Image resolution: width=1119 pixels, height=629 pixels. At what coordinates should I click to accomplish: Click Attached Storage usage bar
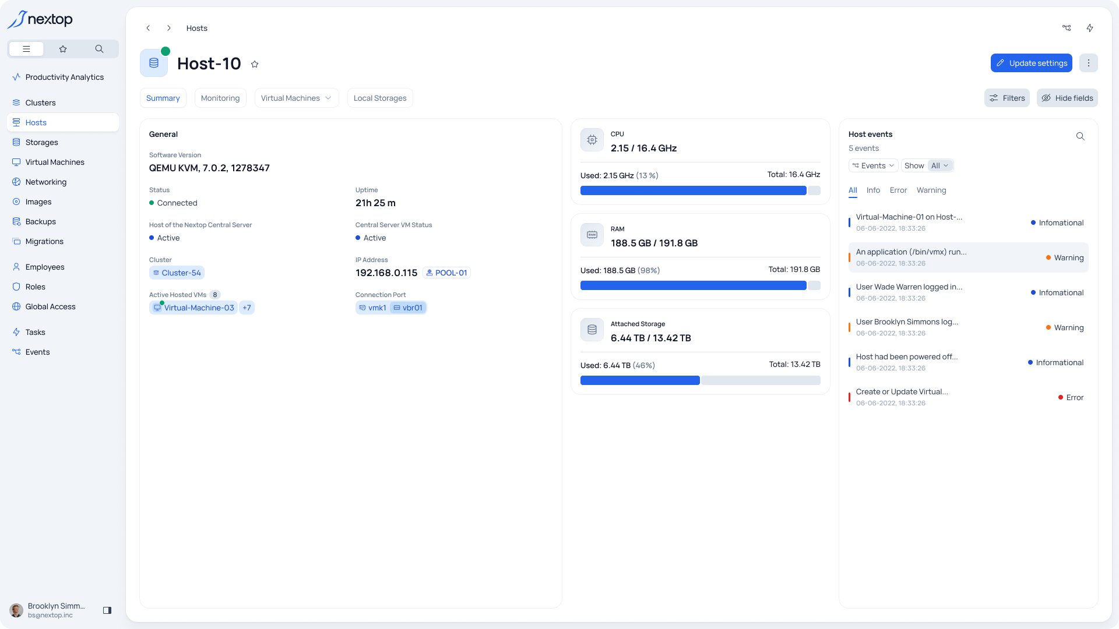click(701, 380)
